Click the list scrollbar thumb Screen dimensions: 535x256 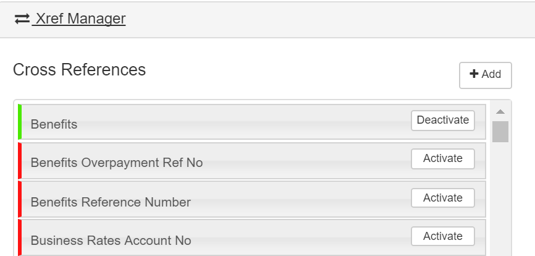[500, 131]
